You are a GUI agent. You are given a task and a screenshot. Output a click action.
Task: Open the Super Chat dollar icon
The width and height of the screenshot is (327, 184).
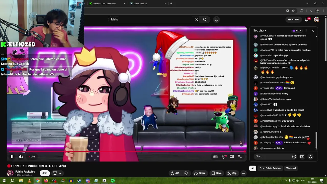tap(302, 156)
